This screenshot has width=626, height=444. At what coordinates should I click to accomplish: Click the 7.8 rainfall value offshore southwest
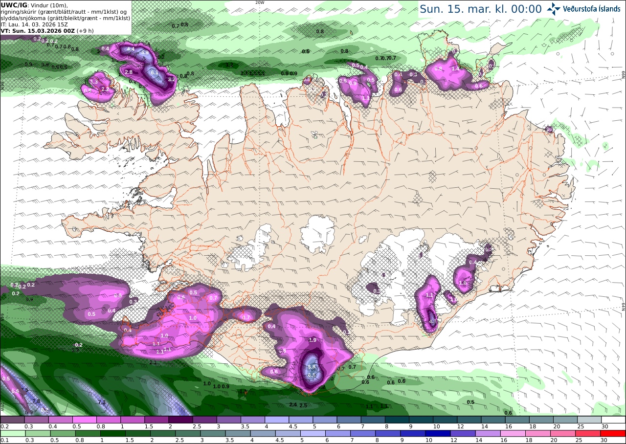[x=36, y=401]
